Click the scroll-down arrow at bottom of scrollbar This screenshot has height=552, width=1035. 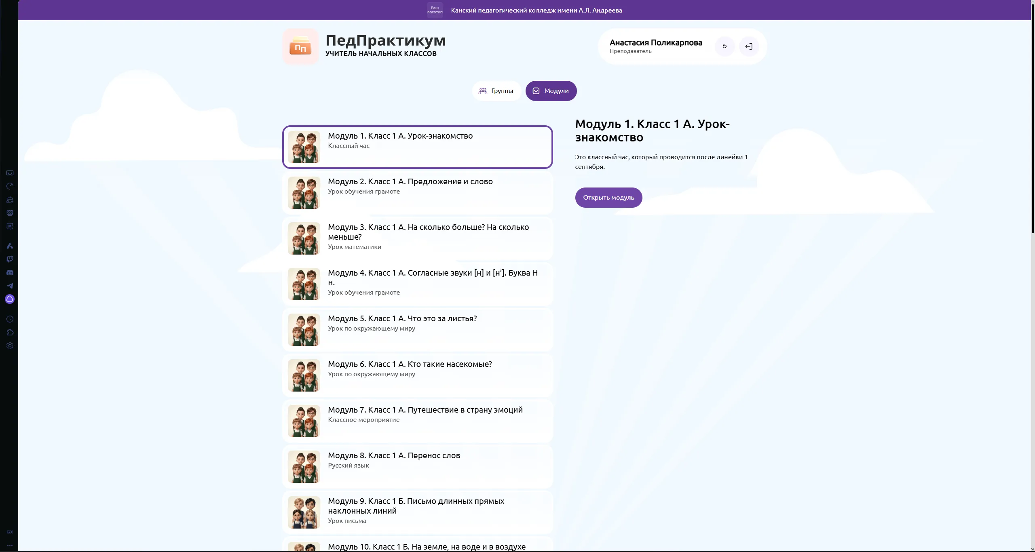point(1033,549)
